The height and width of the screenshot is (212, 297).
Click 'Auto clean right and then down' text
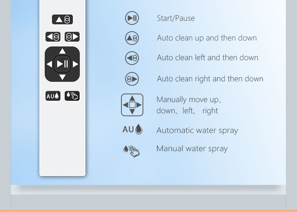tap(210, 79)
